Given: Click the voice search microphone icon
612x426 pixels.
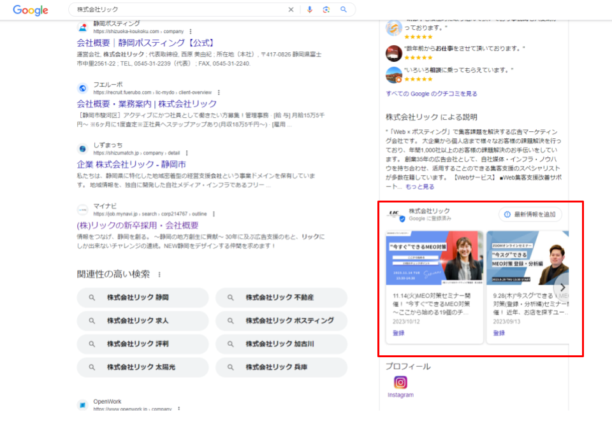Looking at the screenshot, I should click(310, 10).
